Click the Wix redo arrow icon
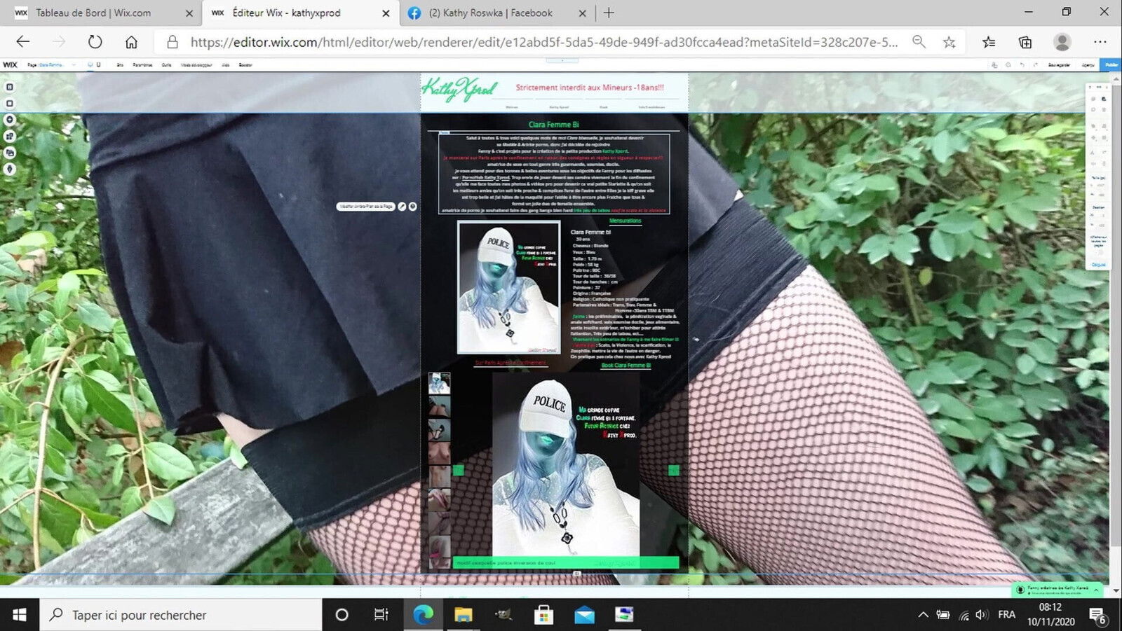 (1035, 65)
